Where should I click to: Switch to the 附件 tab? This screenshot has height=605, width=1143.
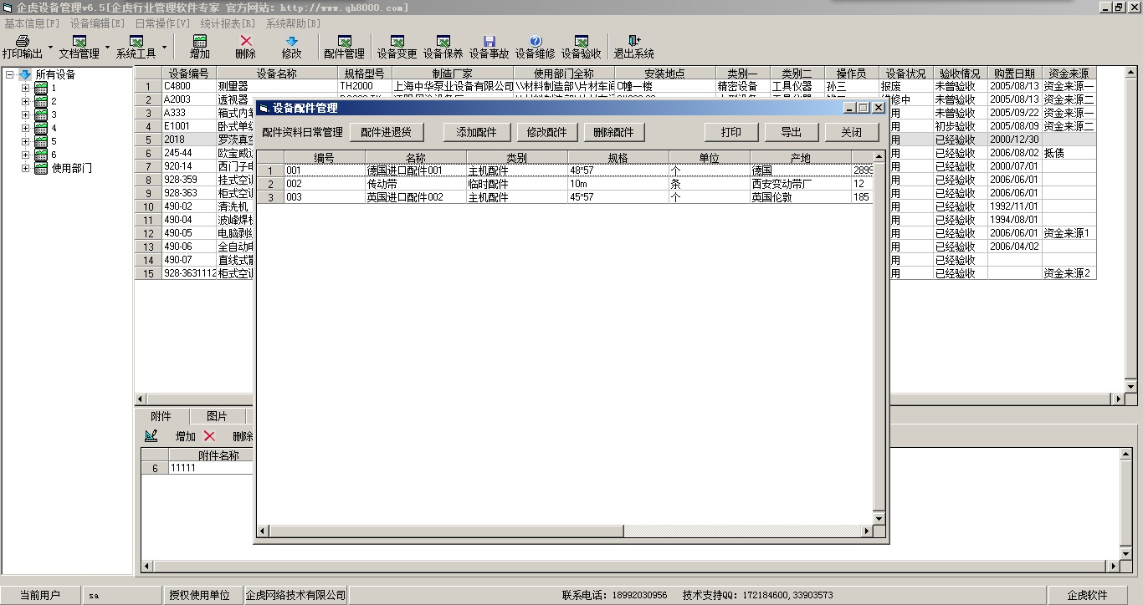click(161, 416)
